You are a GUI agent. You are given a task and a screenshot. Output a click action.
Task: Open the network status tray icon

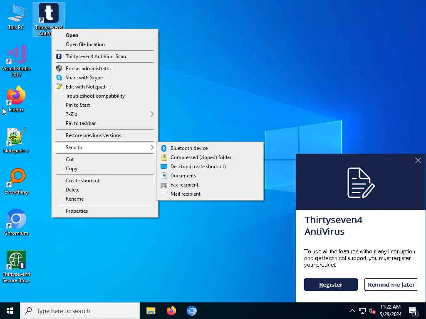(x=362, y=311)
